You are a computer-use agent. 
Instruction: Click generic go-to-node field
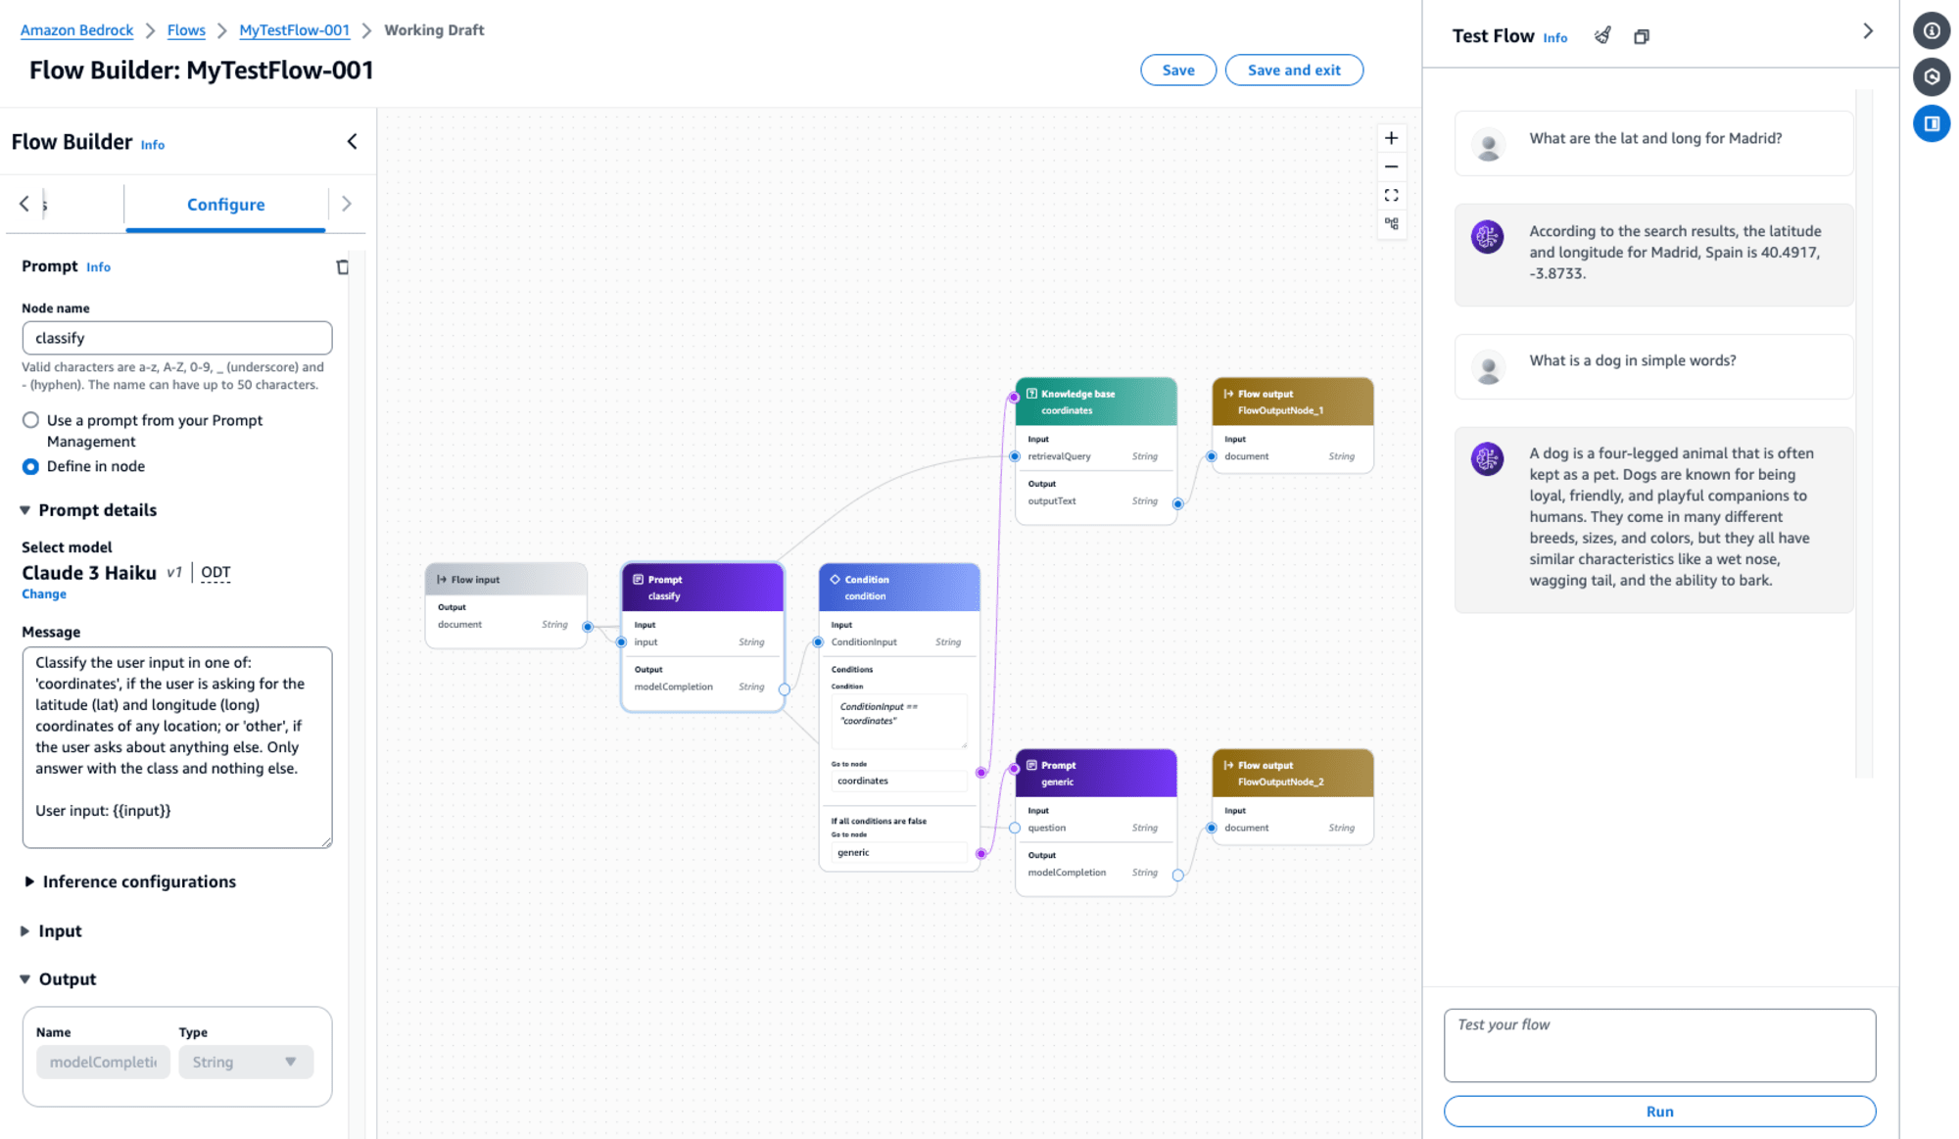coord(898,853)
